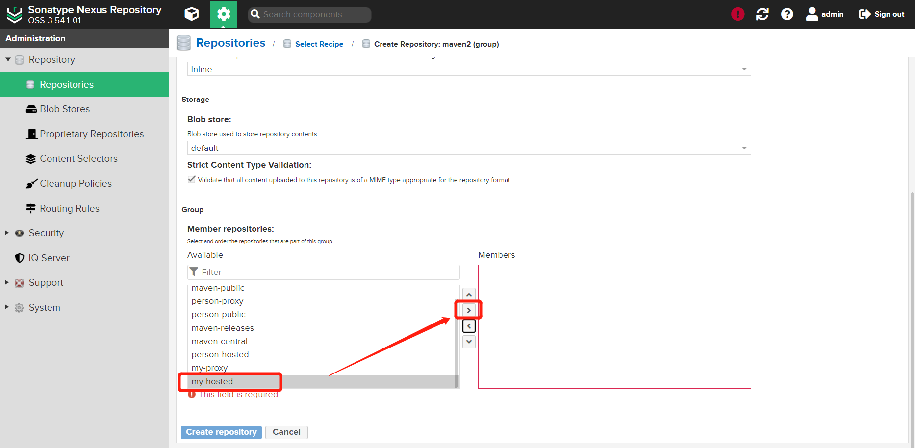
Task: Expand the System section
Action: [7, 307]
